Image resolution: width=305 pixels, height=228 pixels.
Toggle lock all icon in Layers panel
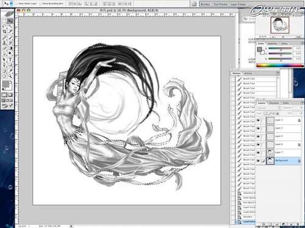point(278,113)
